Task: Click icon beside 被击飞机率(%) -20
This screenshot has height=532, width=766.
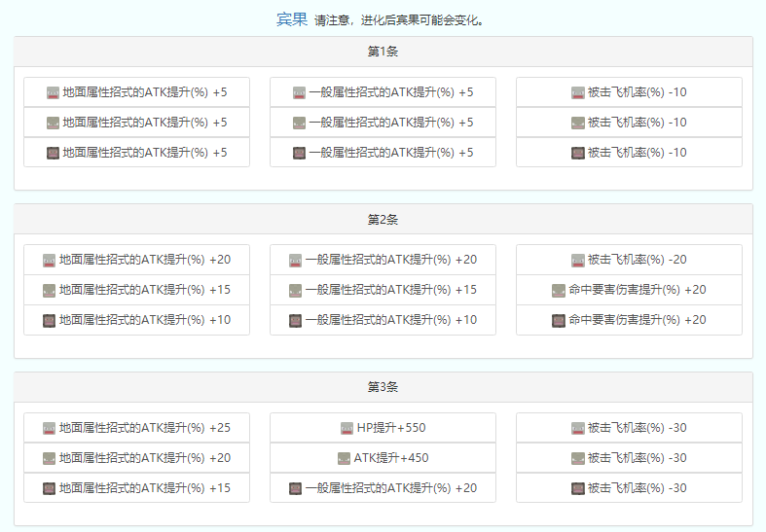Action: (578, 260)
